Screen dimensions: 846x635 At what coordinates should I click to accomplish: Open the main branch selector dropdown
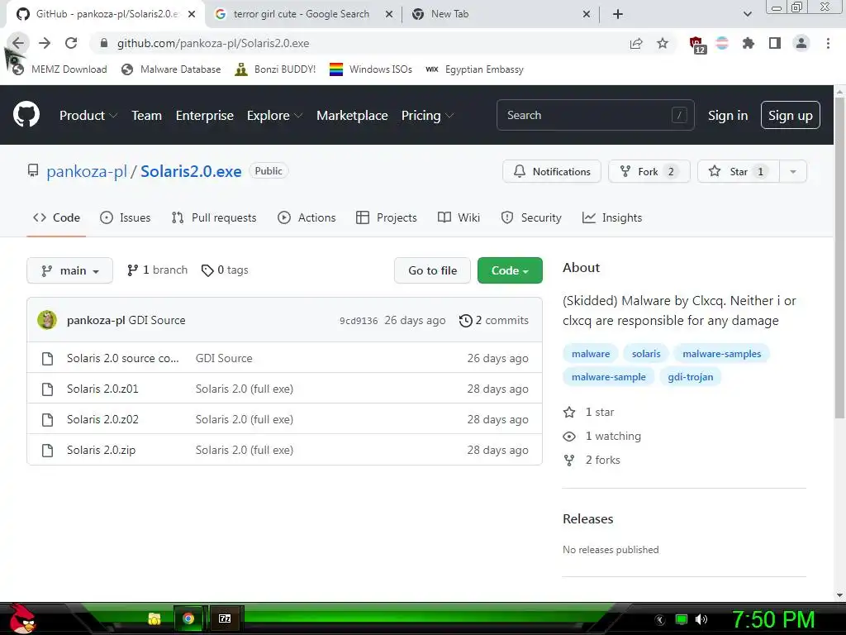(69, 270)
